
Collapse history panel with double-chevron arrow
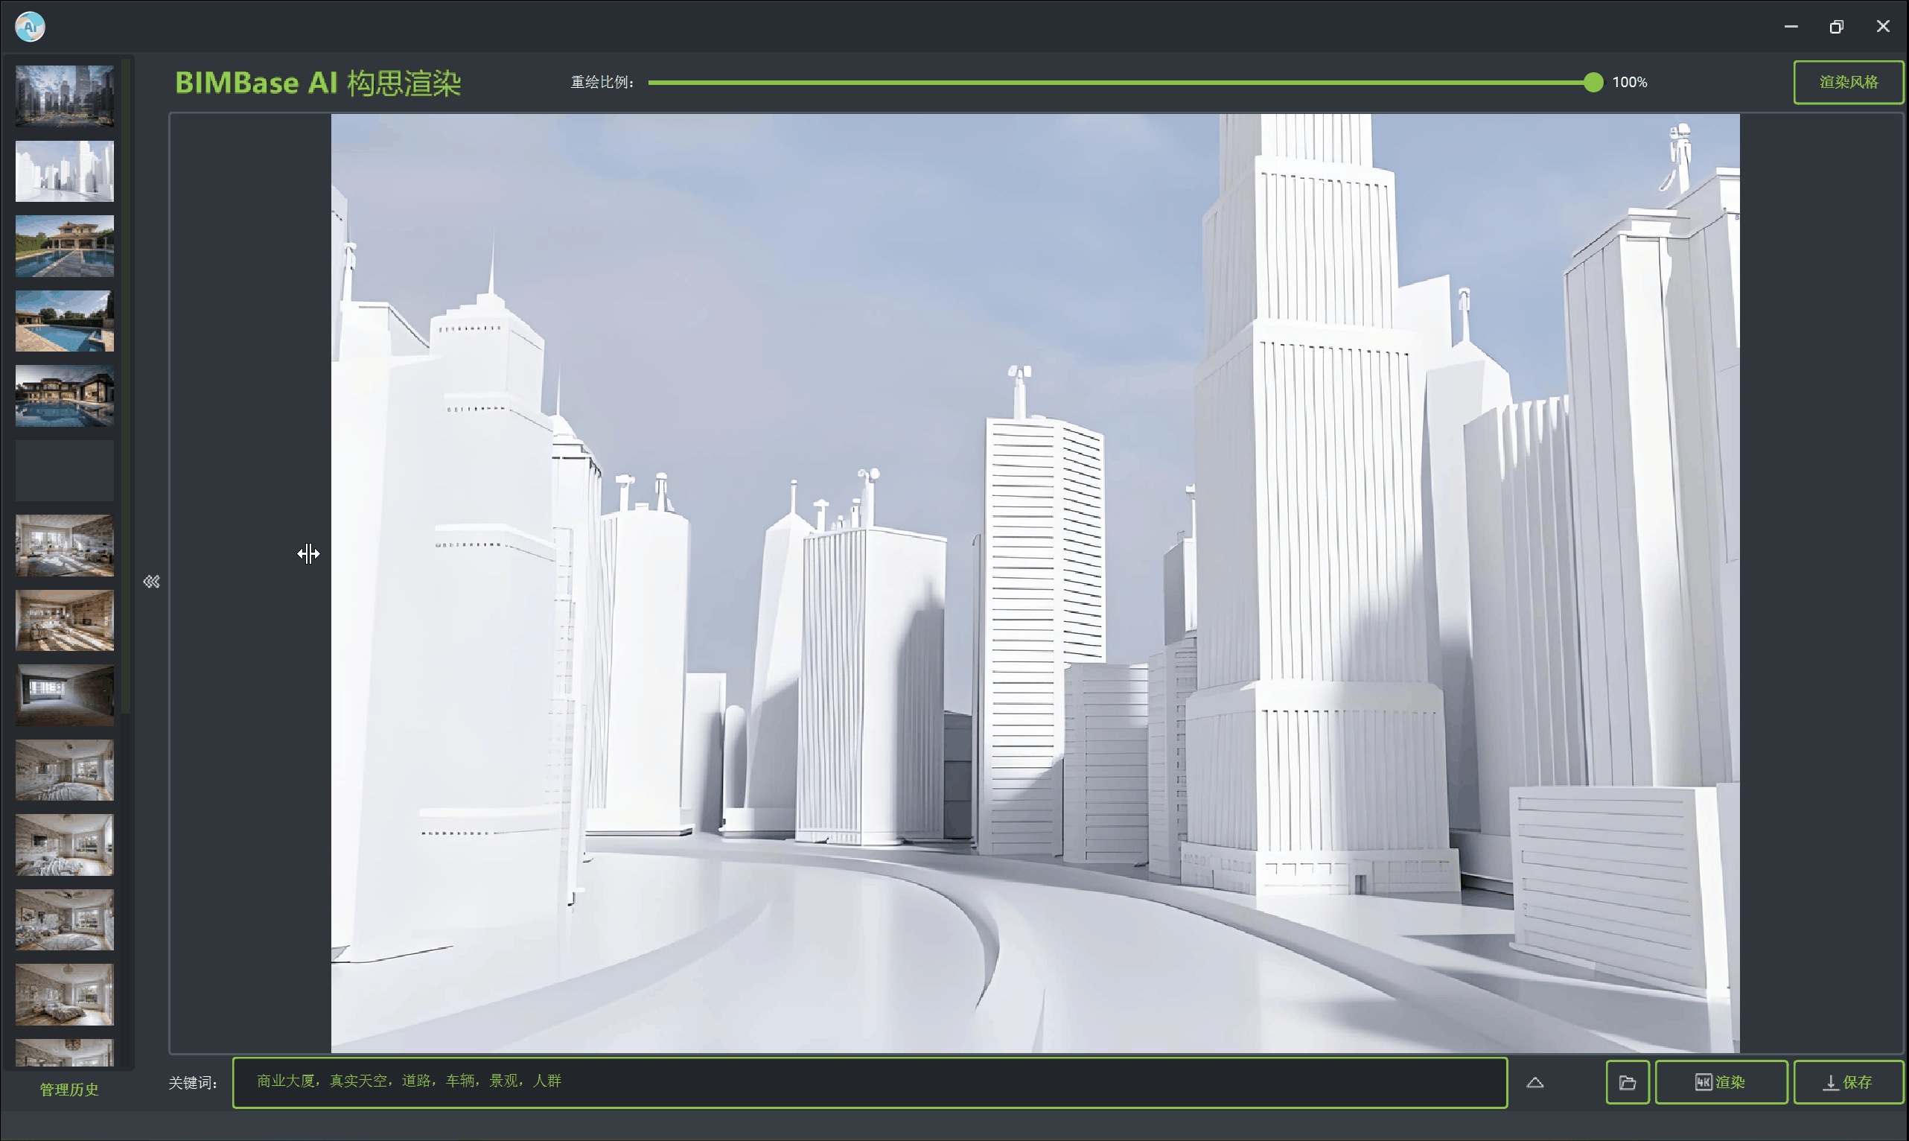pos(151,581)
